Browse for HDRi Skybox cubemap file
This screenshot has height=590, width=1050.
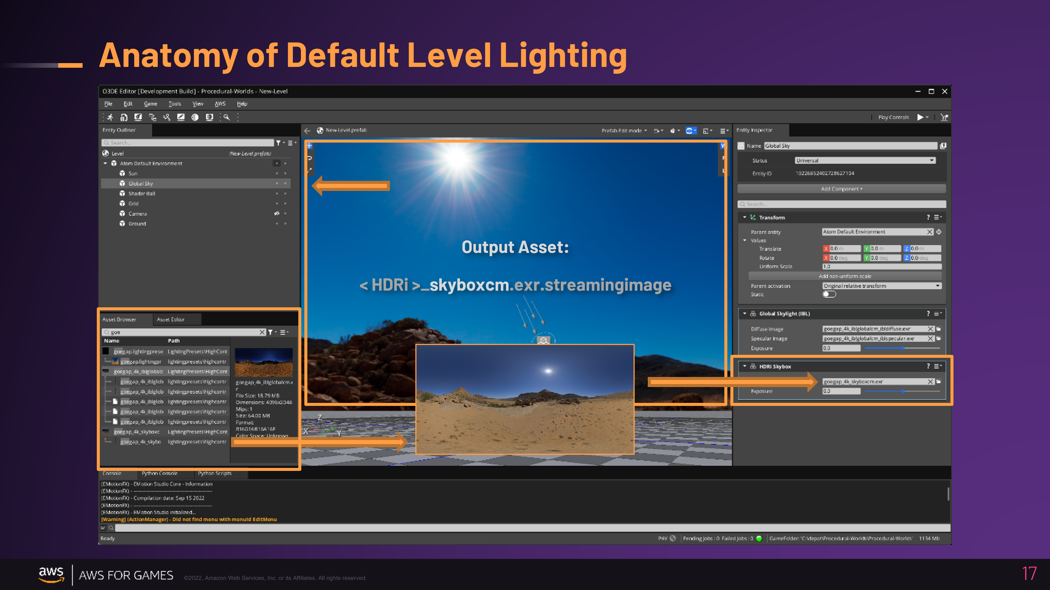[938, 382]
